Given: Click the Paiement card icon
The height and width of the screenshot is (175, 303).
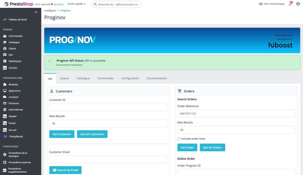Looking at the screenshot, I should click(x=5, y=103).
